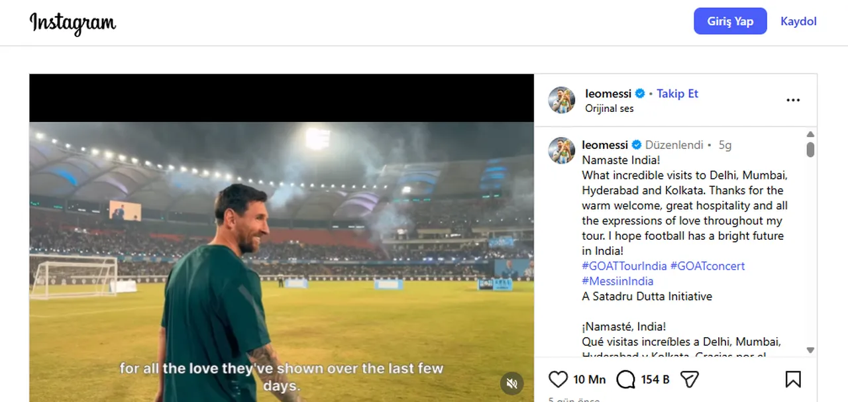Share the post via the paper plane icon
The width and height of the screenshot is (848, 402).
[689, 379]
